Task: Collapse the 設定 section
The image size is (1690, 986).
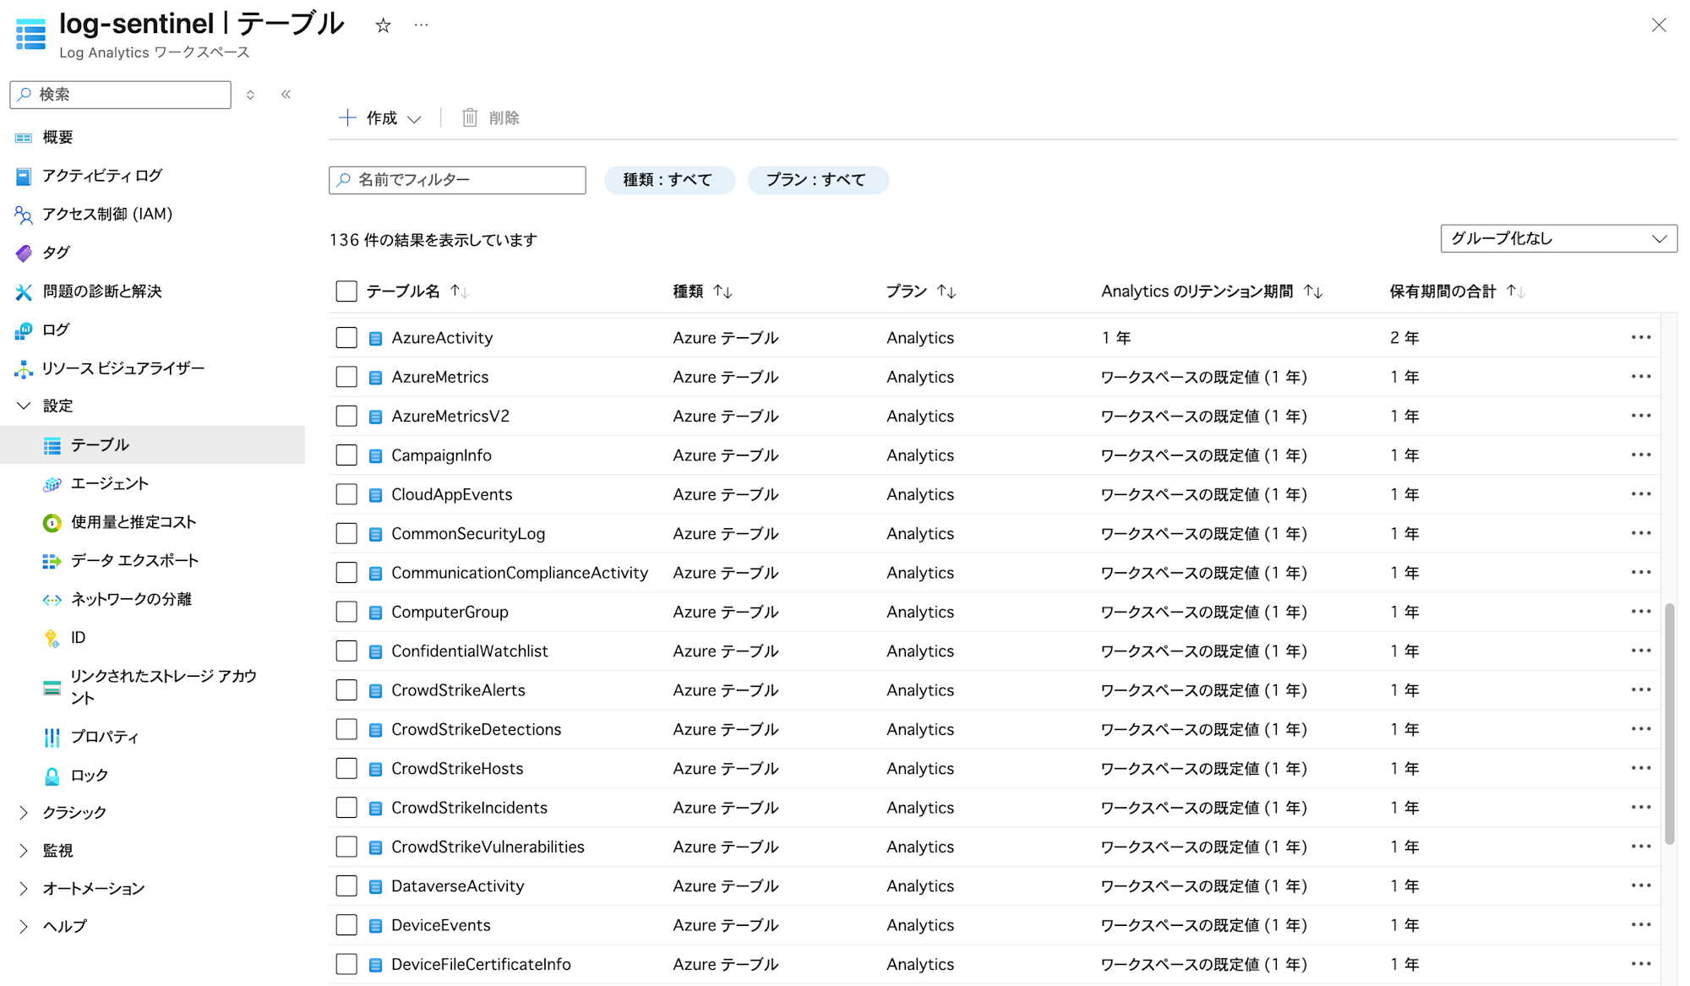Action: [24, 406]
